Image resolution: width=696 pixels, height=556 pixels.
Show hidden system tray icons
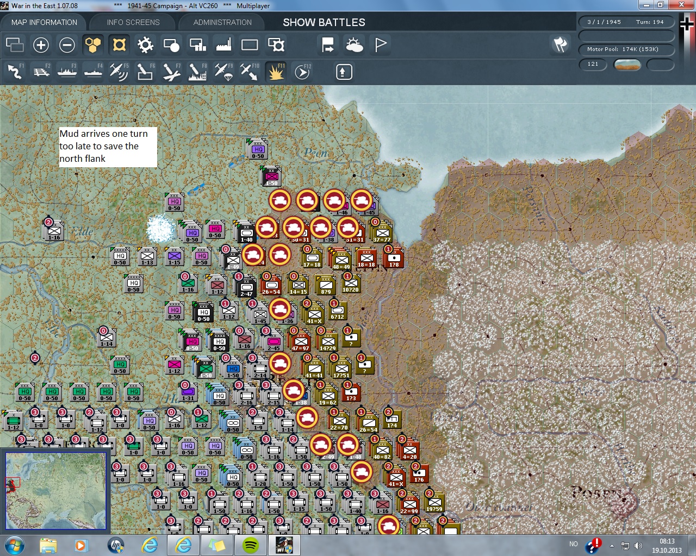(612, 546)
